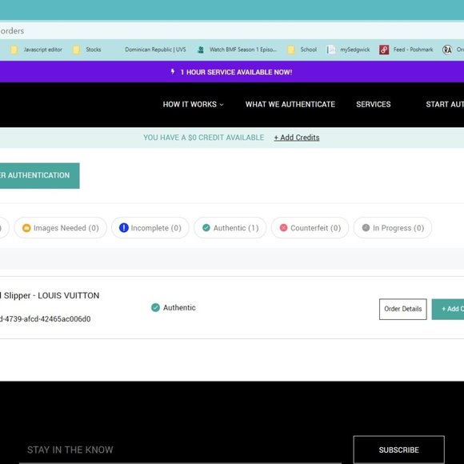This screenshot has width=464, height=464.
Task: Filter orders by Incomplete (0)
Action: click(150, 227)
